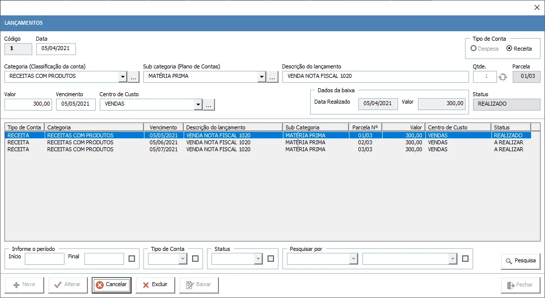
Task: Open the Sub categoria dropdown list
Action: pos(262,77)
